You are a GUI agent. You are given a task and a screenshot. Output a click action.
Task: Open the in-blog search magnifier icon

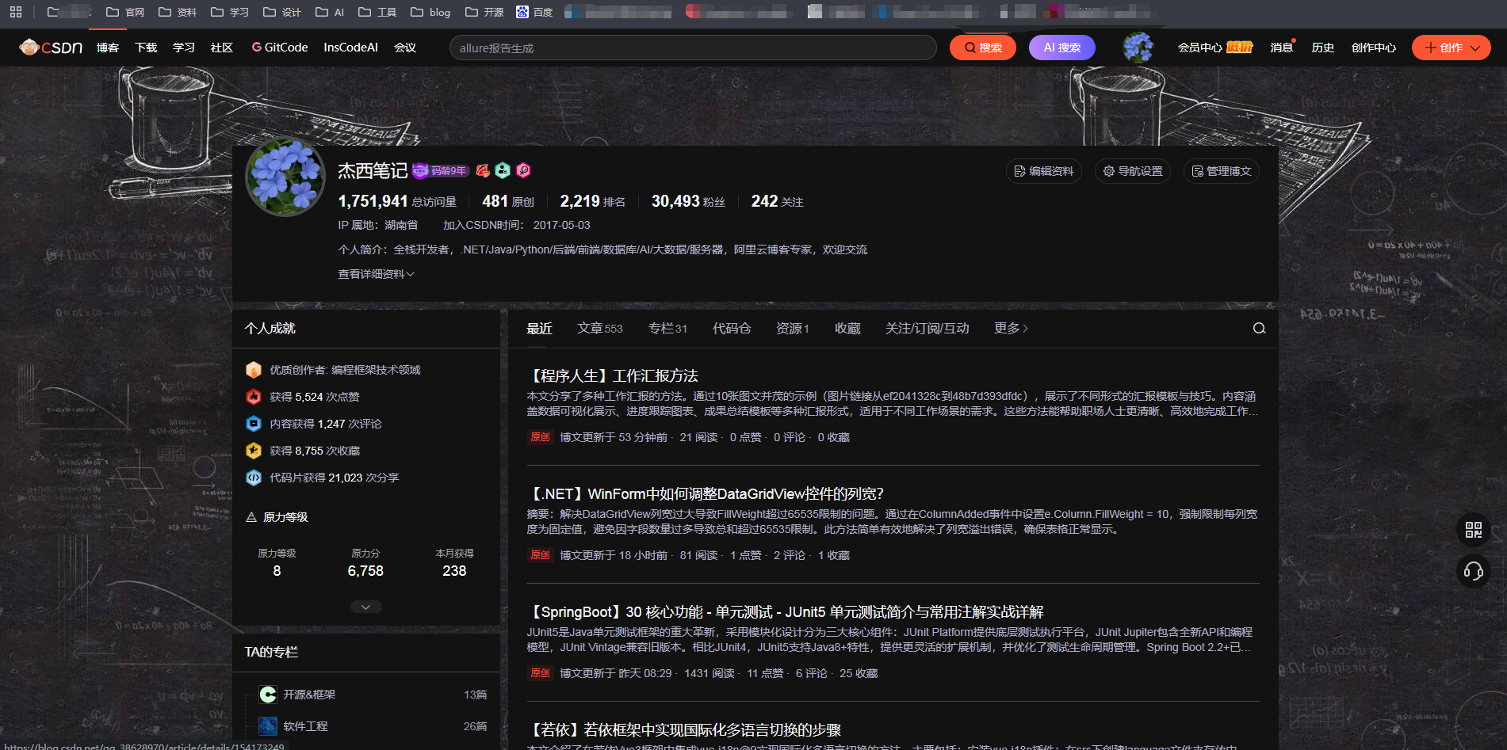click(1258, 328)
